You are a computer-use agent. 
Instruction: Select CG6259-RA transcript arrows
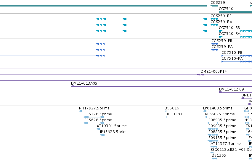pyautogui.click(x=214, y=25)
